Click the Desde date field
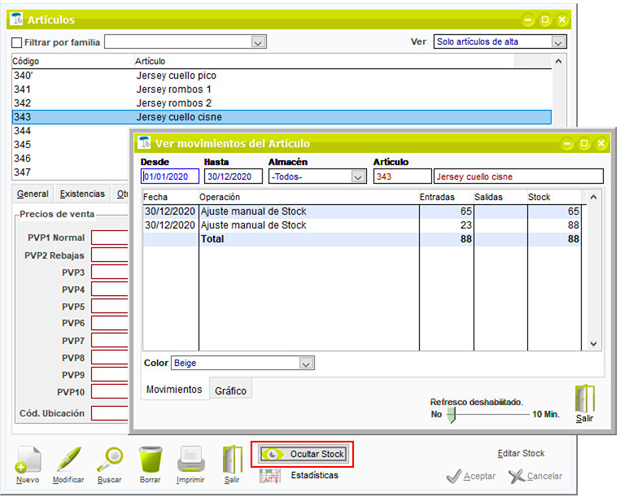Screen dimensions: 620x497 170,177
